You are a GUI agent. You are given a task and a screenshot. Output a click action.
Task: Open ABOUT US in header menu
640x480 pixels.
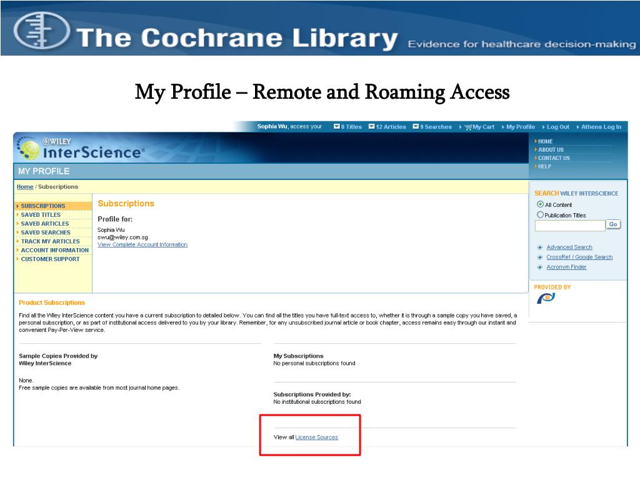(x=551, y=150)
